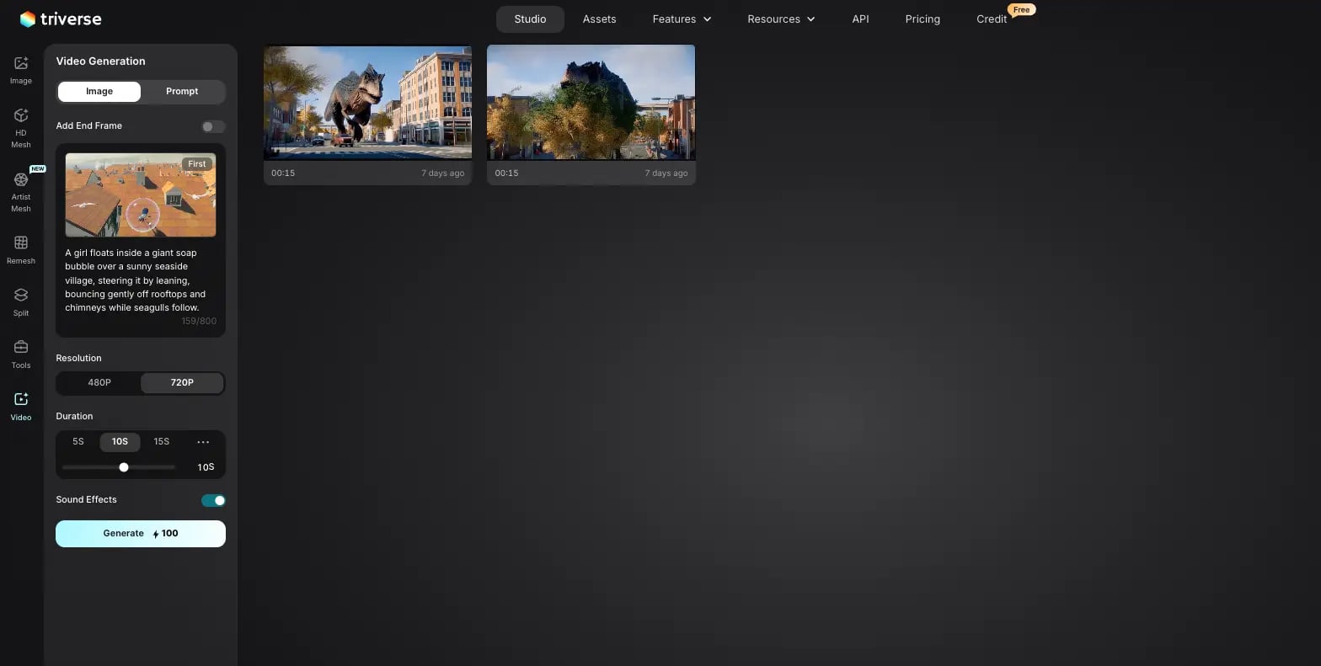This screenshot has width=1321, height=666.
Task: Expand the Features menu
Action: tap(682, 19)
